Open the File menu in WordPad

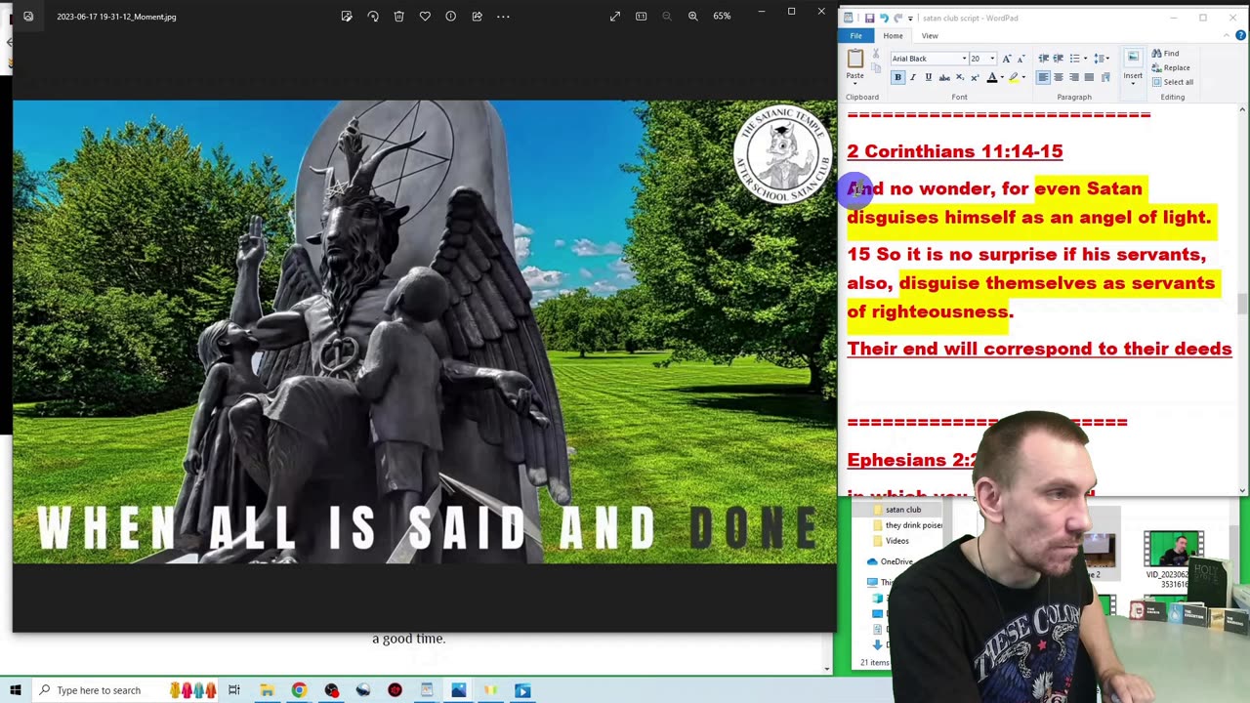click(855, 35)
